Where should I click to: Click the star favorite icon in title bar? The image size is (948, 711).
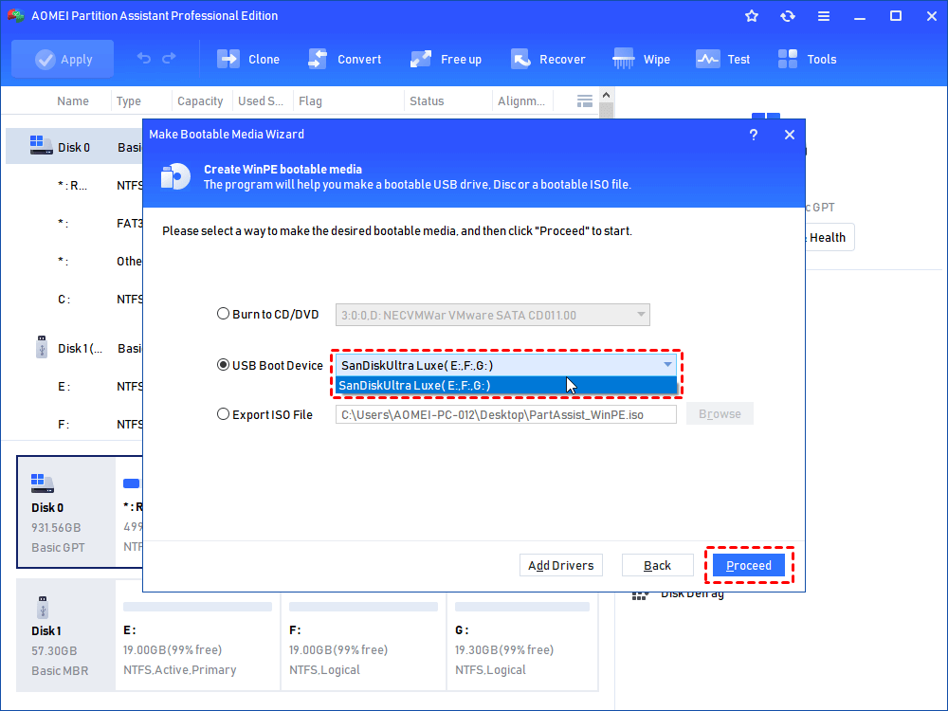tap(752, 16)
